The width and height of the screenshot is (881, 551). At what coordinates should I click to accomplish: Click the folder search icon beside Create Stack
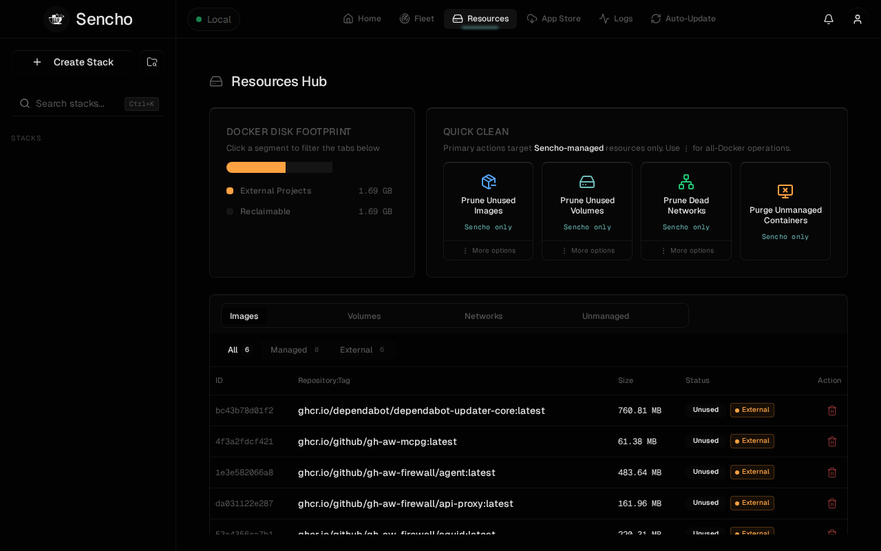[152, 62]
